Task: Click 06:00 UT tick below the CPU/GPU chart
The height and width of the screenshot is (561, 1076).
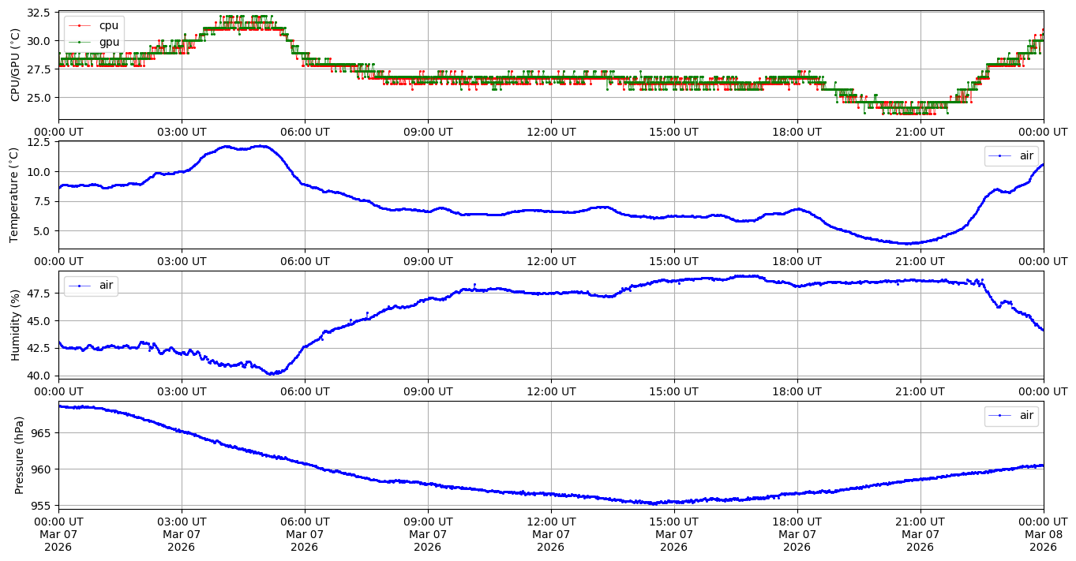Action: [305, 132]
